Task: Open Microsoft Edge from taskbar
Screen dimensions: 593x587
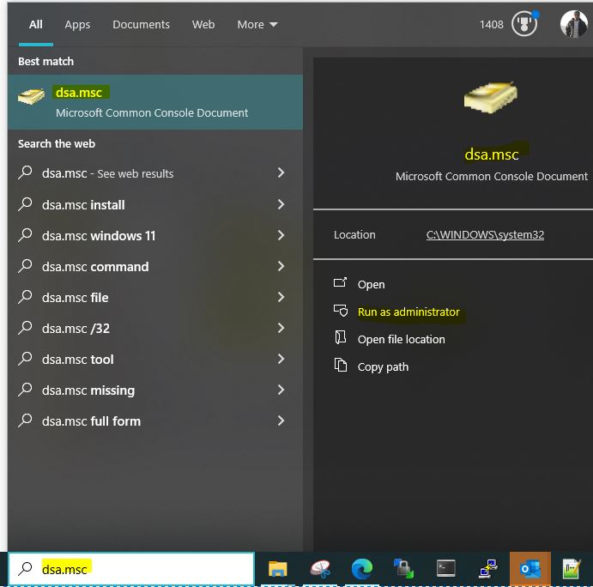Action: (x=361, y=569)
